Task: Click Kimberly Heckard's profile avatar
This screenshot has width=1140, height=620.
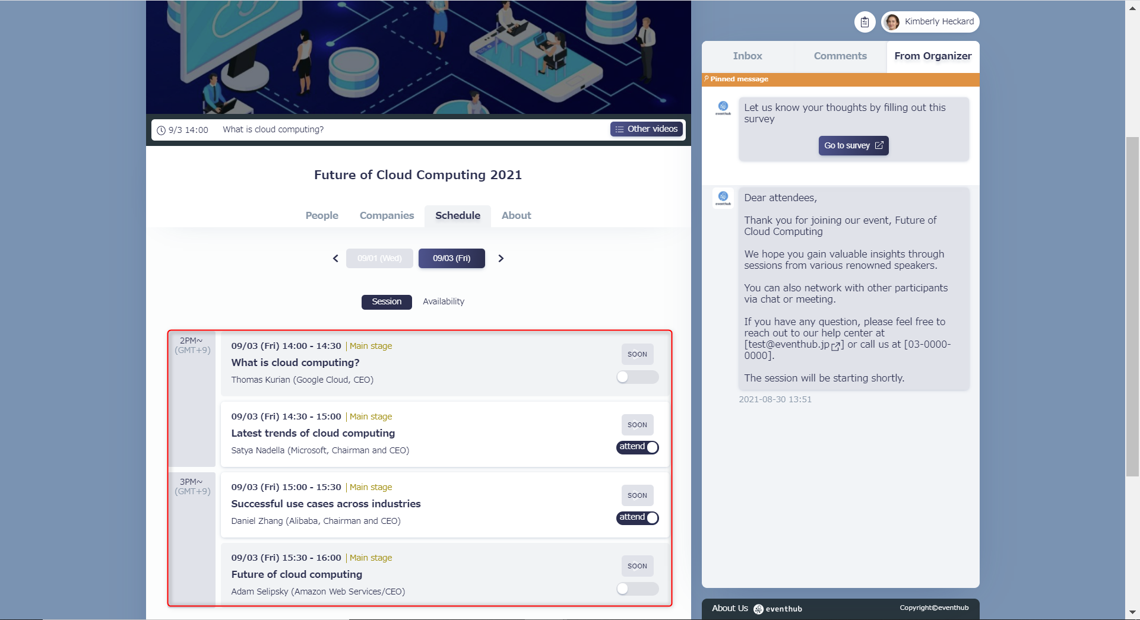Action: pos(891,22)
